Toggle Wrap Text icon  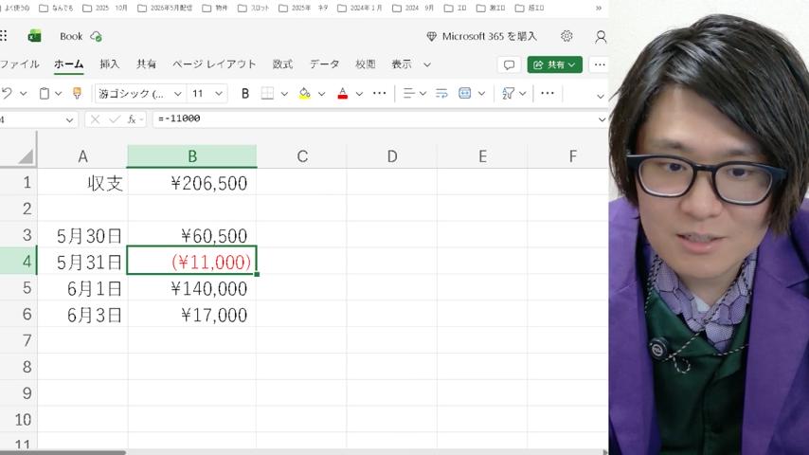[441, 94]
